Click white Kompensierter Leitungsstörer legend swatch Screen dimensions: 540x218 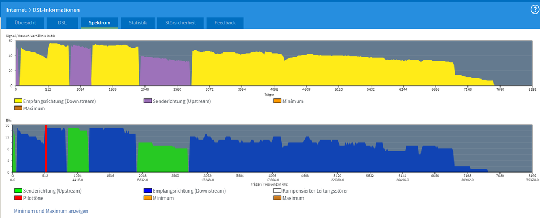pos(277,190)
